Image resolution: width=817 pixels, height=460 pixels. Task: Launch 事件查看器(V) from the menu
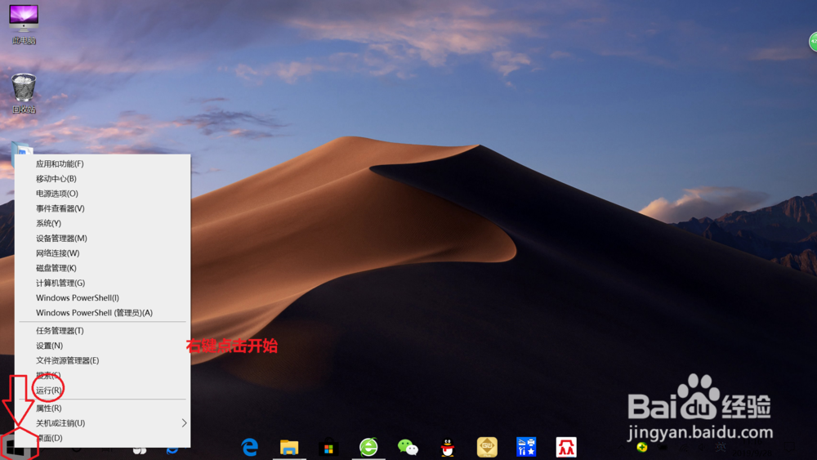pyautogui.click(x=103, y=208)
